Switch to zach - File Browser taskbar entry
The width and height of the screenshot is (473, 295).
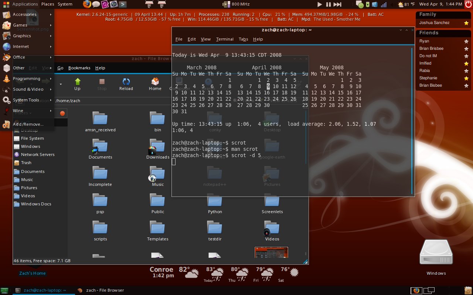click(x=101, y=290)
